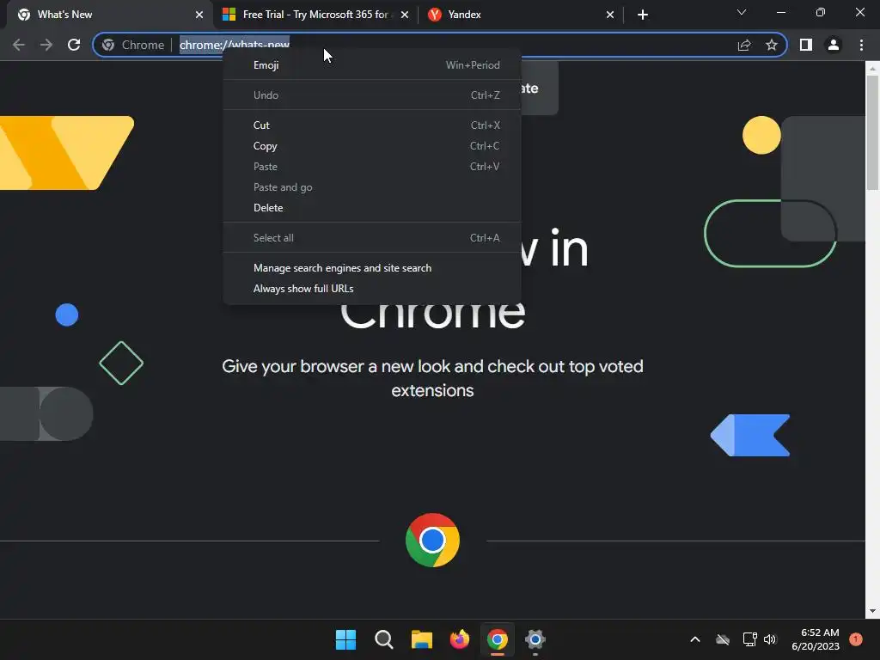This screenshot has height=660, width=880.
Task: Open the side panel icon
Action: pos(806,45)
